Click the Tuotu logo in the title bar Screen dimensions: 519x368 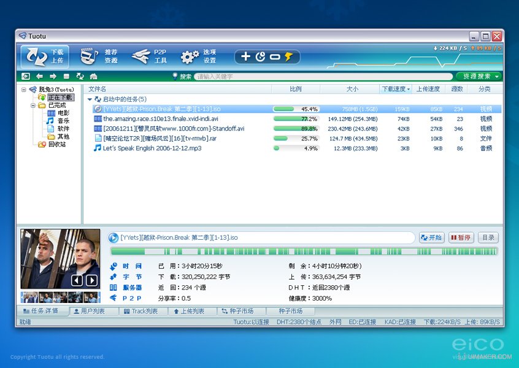[x=23, y=36]
